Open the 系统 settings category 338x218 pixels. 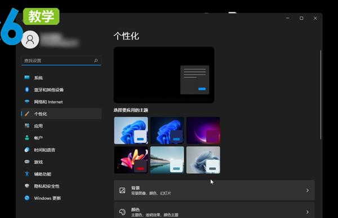tap(61, 77)
